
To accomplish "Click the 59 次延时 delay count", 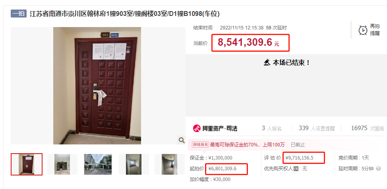I will (277, 28).
